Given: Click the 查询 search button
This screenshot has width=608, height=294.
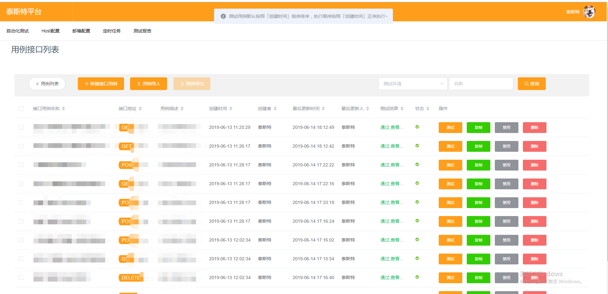Looking at the screenshot, I should point(531,84).
